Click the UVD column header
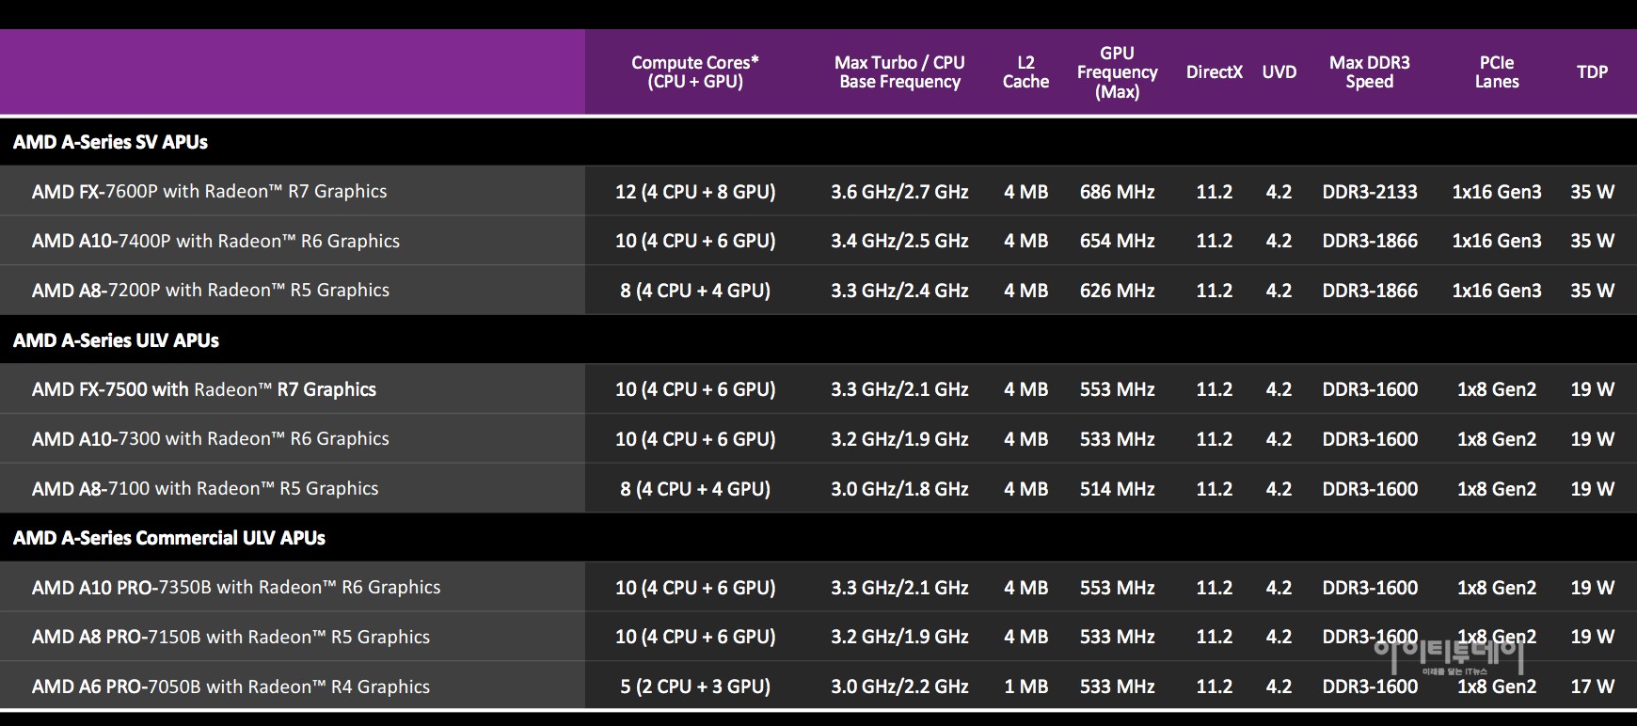The width and height of the screenshot is (1637, 726). pyautogui.click(x=1279, y=72)
